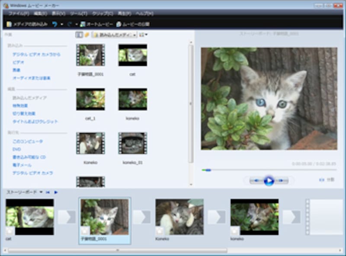The width and height of the screenshot is (346, 256).
Task: Click the effect star box on the cat clip
Action: click(x=10, y=231)
